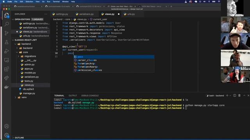This screenshot has width=250, height=140.
Task: Open manage.py in file tree
Action: coord(30,93)
